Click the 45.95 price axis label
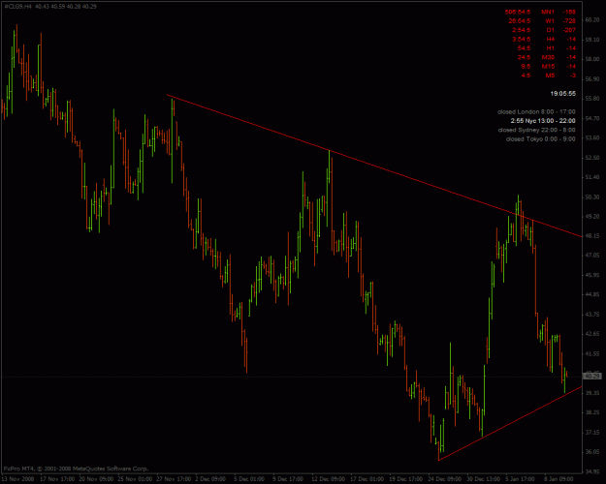This screenshot has width=606, height=484. pyautogui.click(x=592, y=275)
